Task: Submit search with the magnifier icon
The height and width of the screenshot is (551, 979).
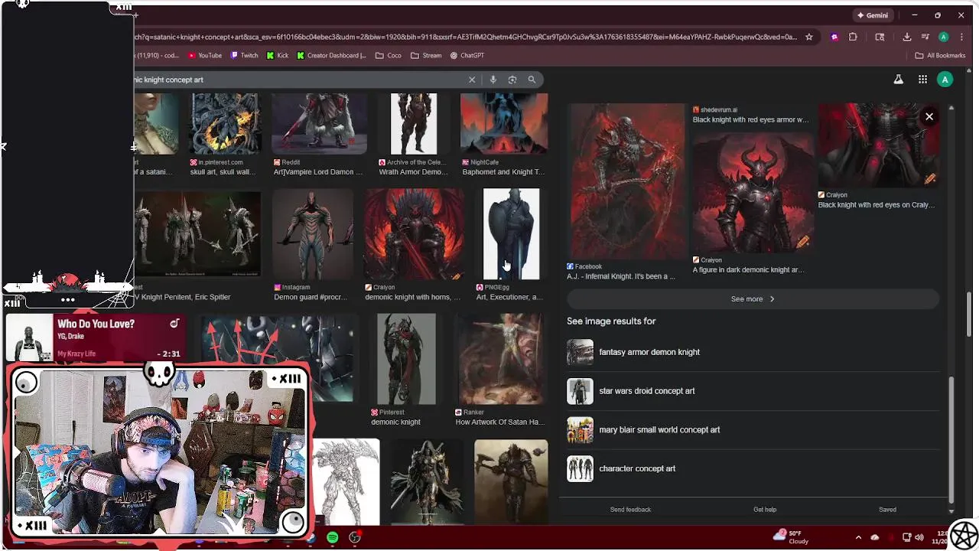Action: [x=532, y=80]
